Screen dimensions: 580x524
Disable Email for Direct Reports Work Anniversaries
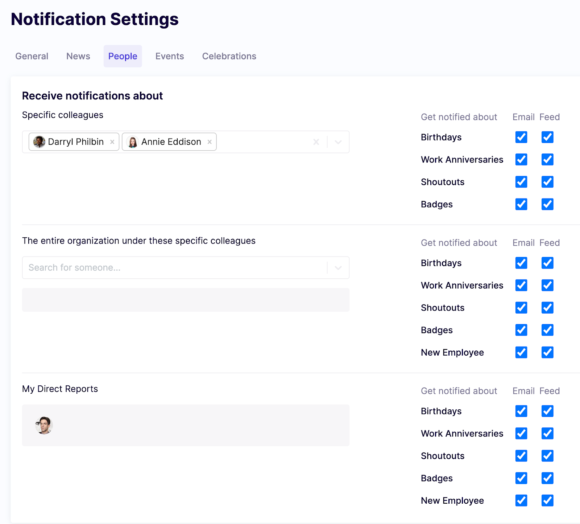click(521, 433)
